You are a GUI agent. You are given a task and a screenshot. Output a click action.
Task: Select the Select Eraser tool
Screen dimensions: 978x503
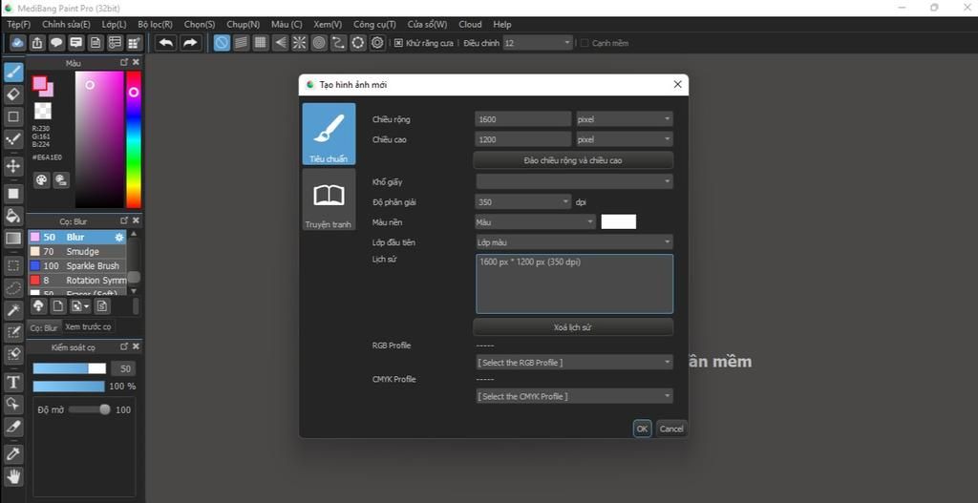[x=13, y=354]
